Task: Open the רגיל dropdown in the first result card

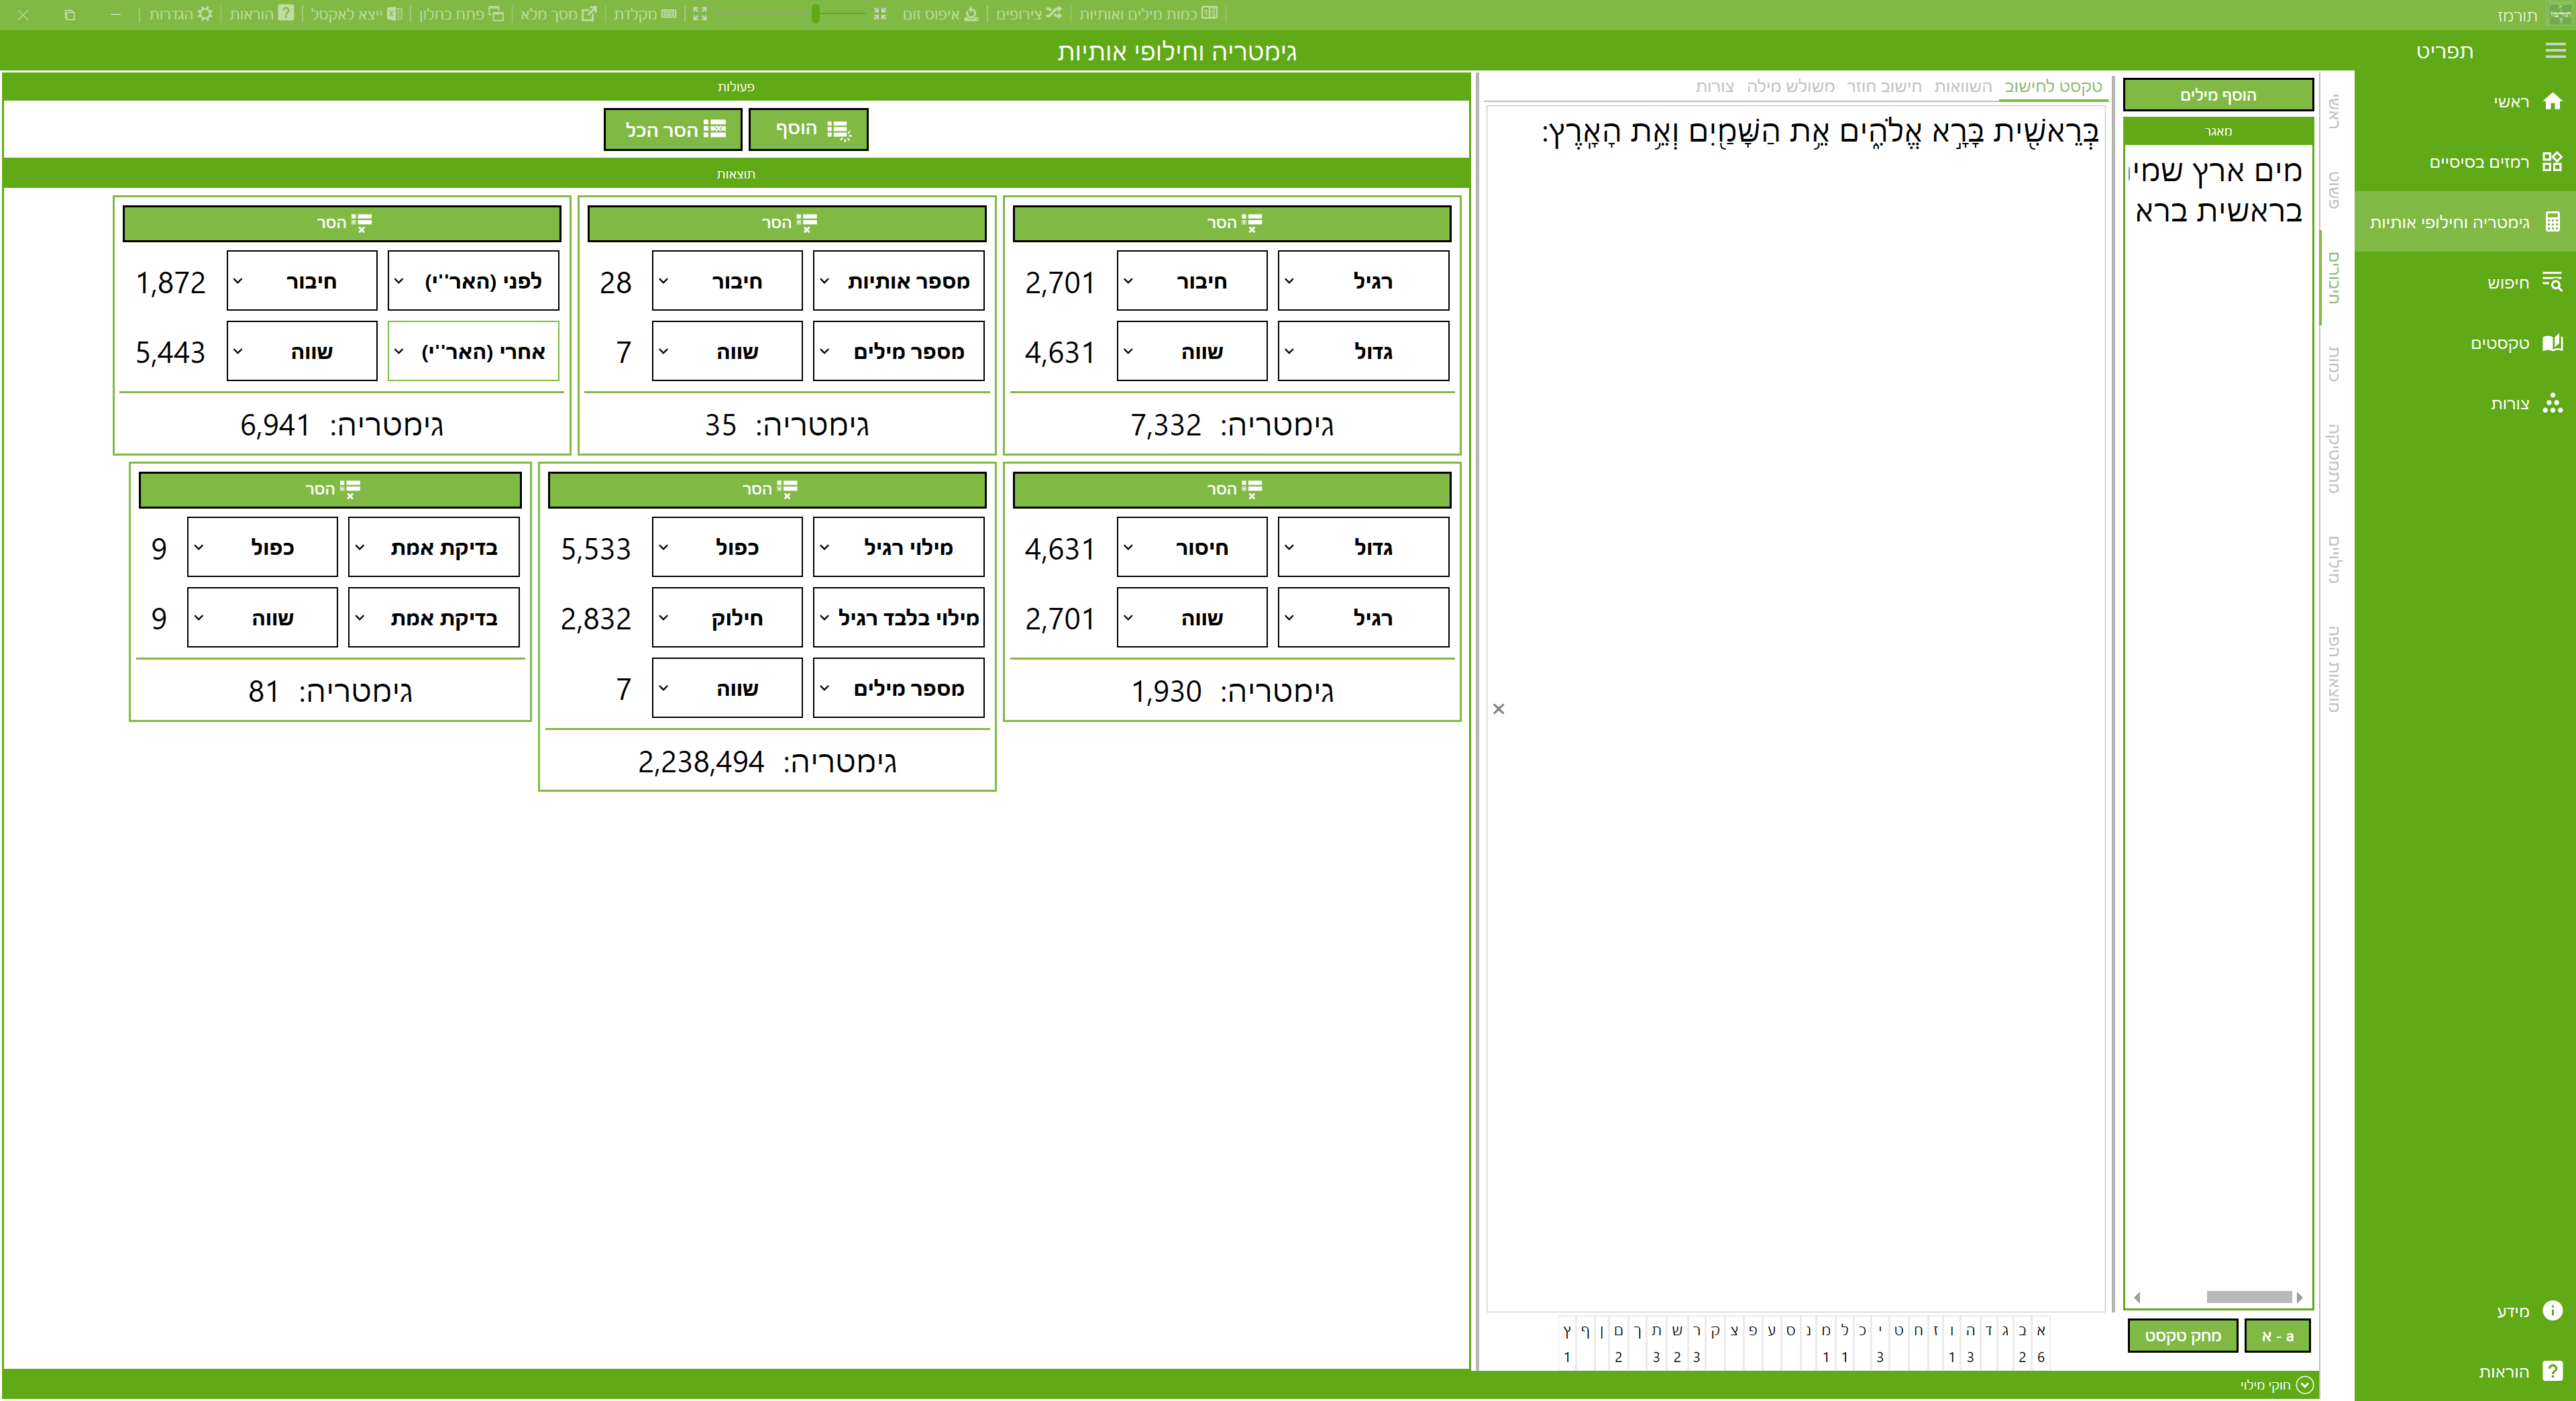Action: [1363, 281]
